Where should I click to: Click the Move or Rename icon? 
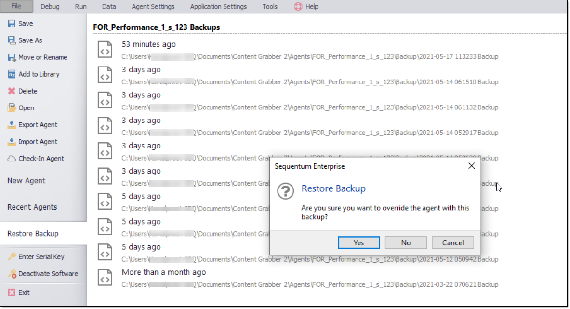(x=12, y=57)
